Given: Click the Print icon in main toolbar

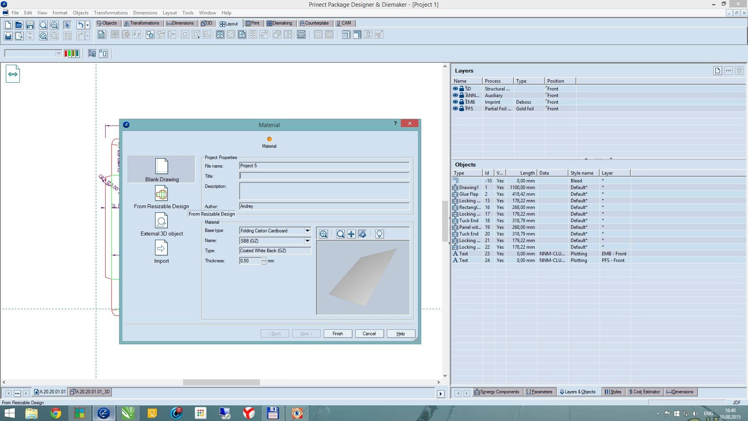Looking at the screenshot, I should pyautogui.click(x=8, y=36).
